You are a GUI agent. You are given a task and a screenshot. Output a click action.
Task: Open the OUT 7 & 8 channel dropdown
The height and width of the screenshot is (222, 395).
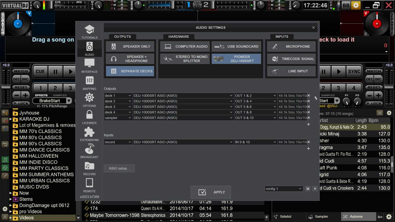[256, 112]
